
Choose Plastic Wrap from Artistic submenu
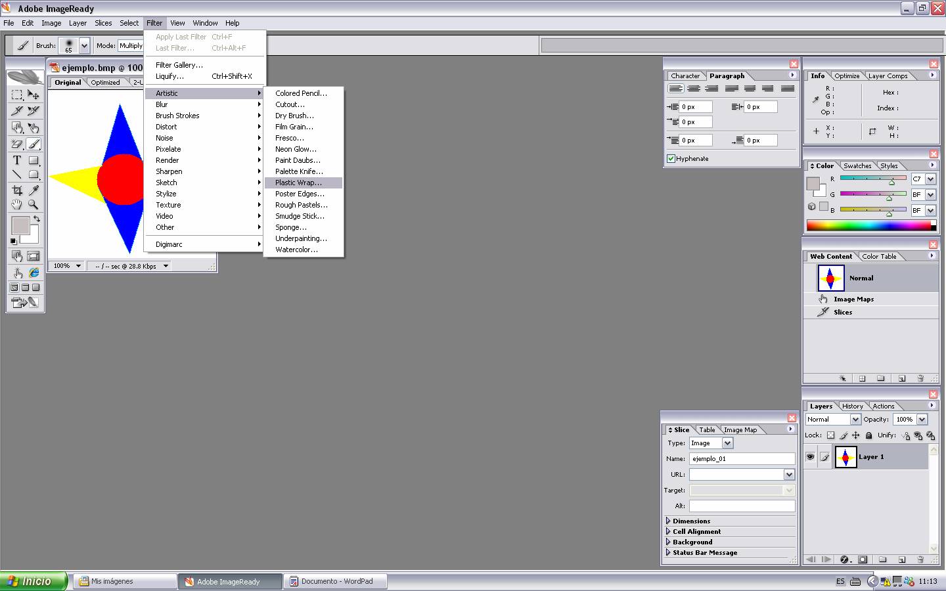coord(304,183)
